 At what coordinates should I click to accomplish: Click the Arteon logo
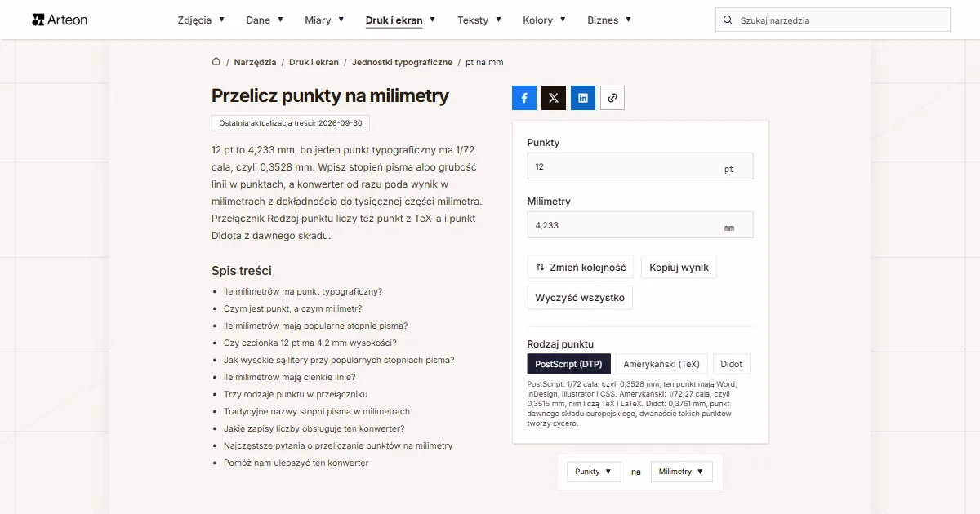(x=60, y=20)
